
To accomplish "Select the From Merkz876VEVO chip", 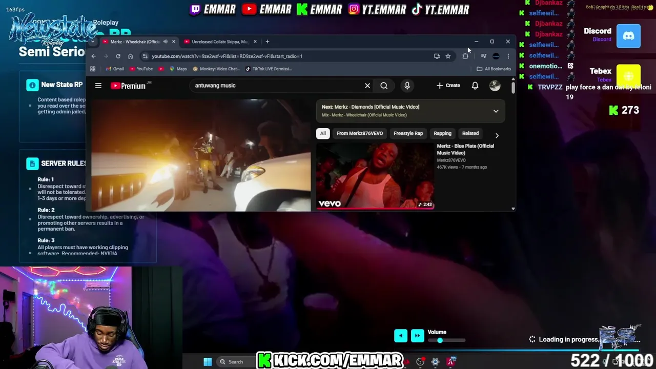I will (360, 133).
